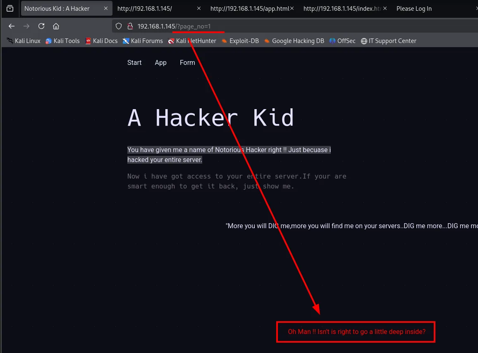This screenshot has width=478, height=353.
Task: Click the forward navigation arrow
Action: click(x=26, y=26)
